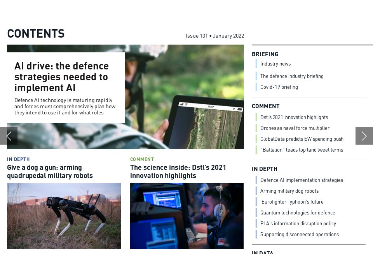373x254 pixels.
Task: Open "Battalion" leads top land tweet terms
Action: point(302,150)
